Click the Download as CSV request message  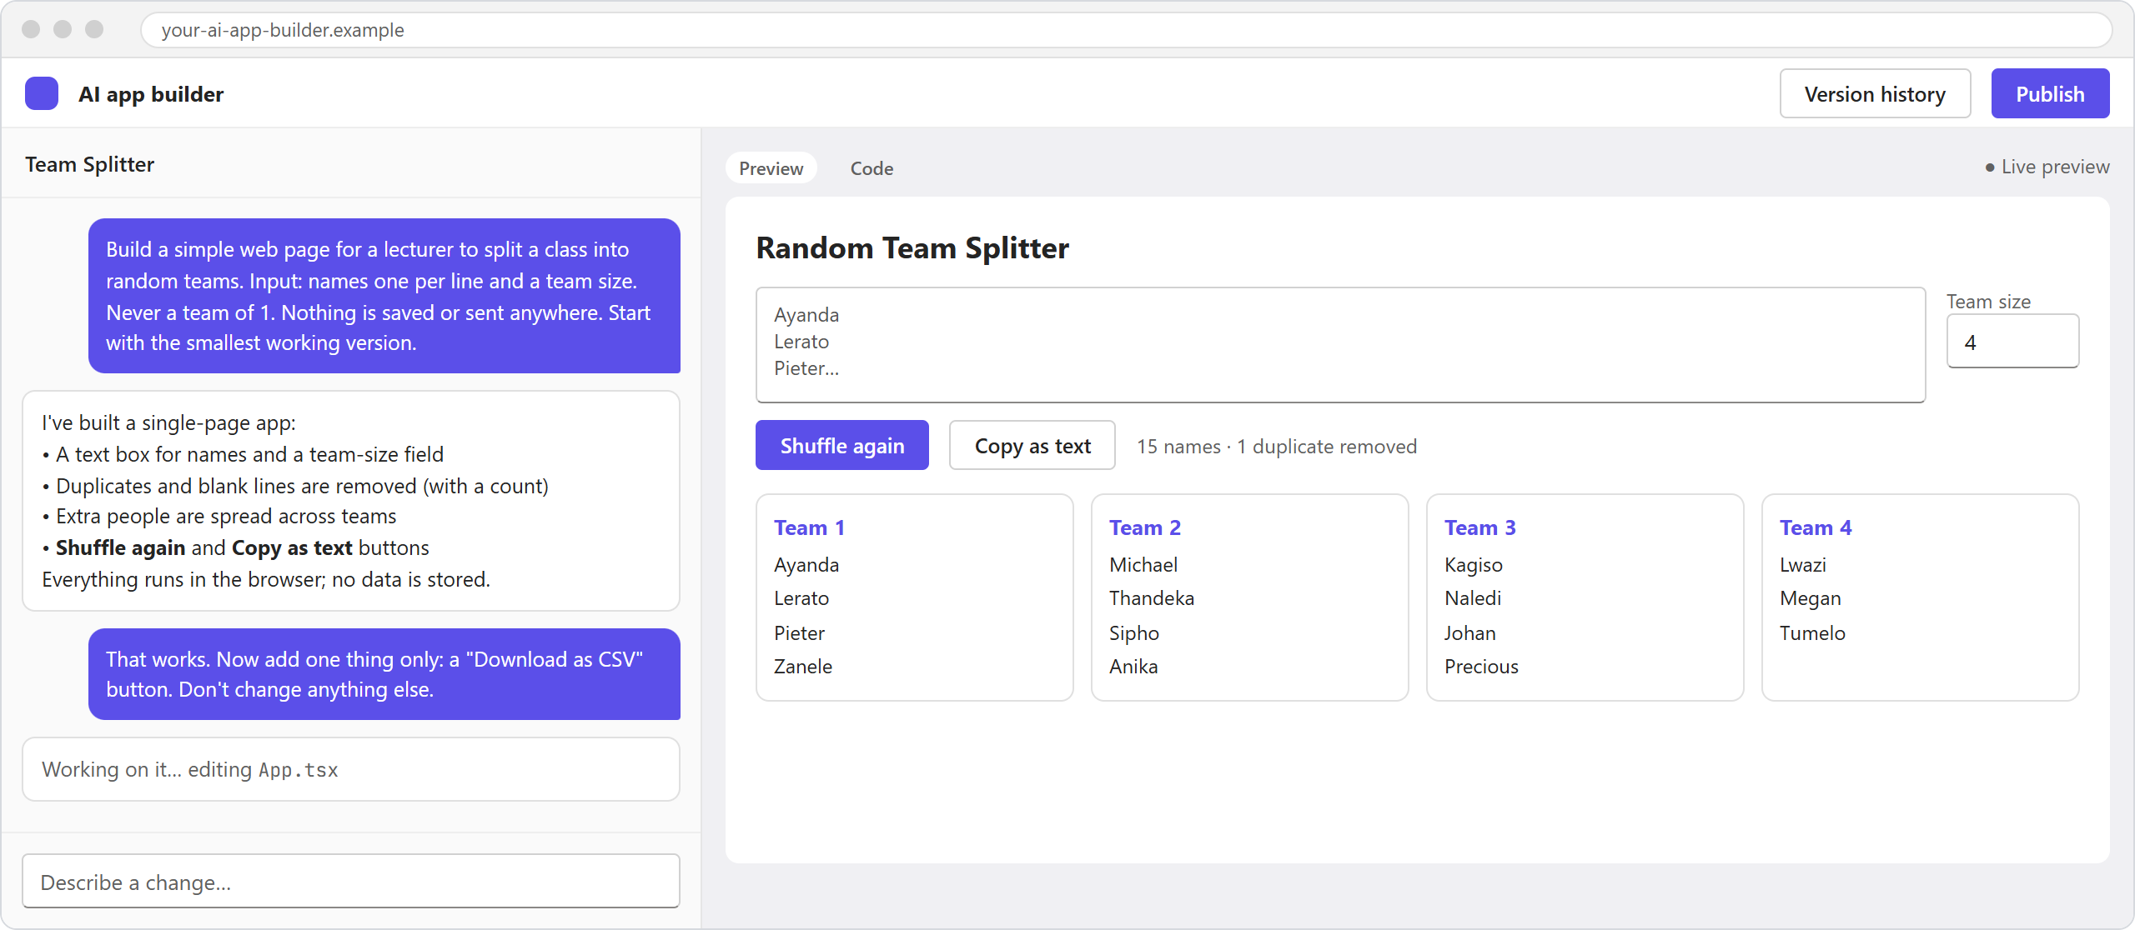(x=384, y=674)
